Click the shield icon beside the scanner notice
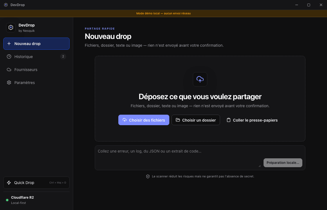 [148, 176]
